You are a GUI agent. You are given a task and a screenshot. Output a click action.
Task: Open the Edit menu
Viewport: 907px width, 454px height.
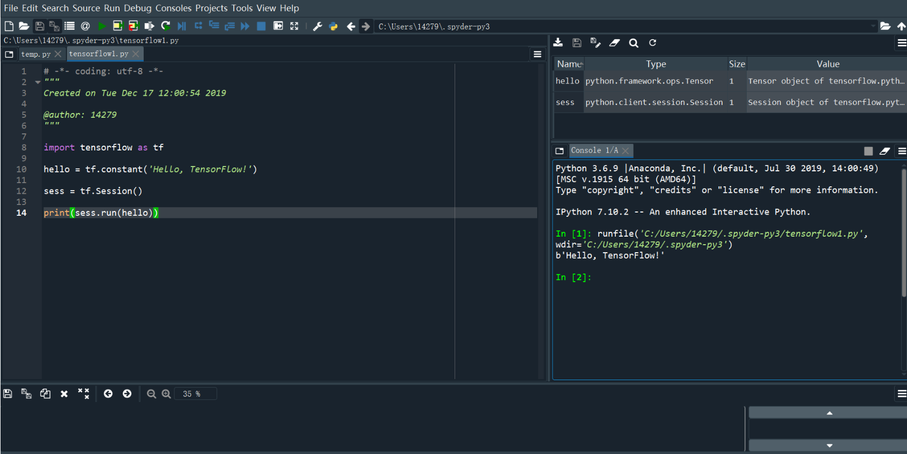pos(30,8)
